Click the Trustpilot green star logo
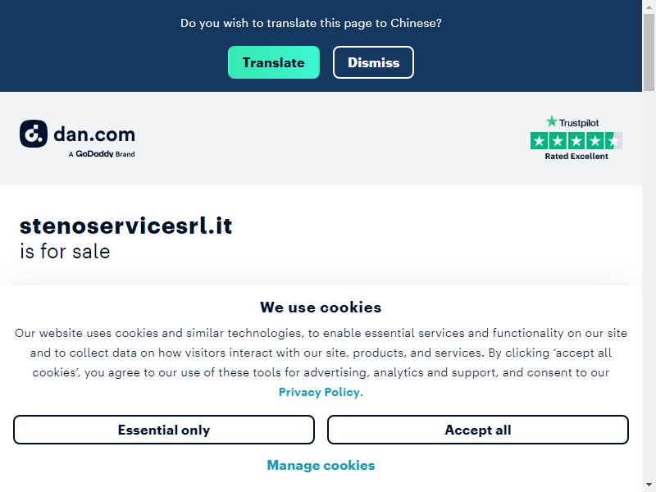 (552, 121)
